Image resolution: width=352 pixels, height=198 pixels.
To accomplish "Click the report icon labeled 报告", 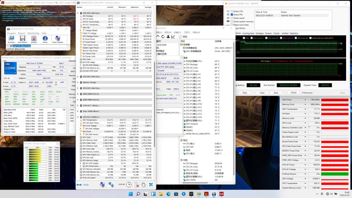I will (183, 36).
